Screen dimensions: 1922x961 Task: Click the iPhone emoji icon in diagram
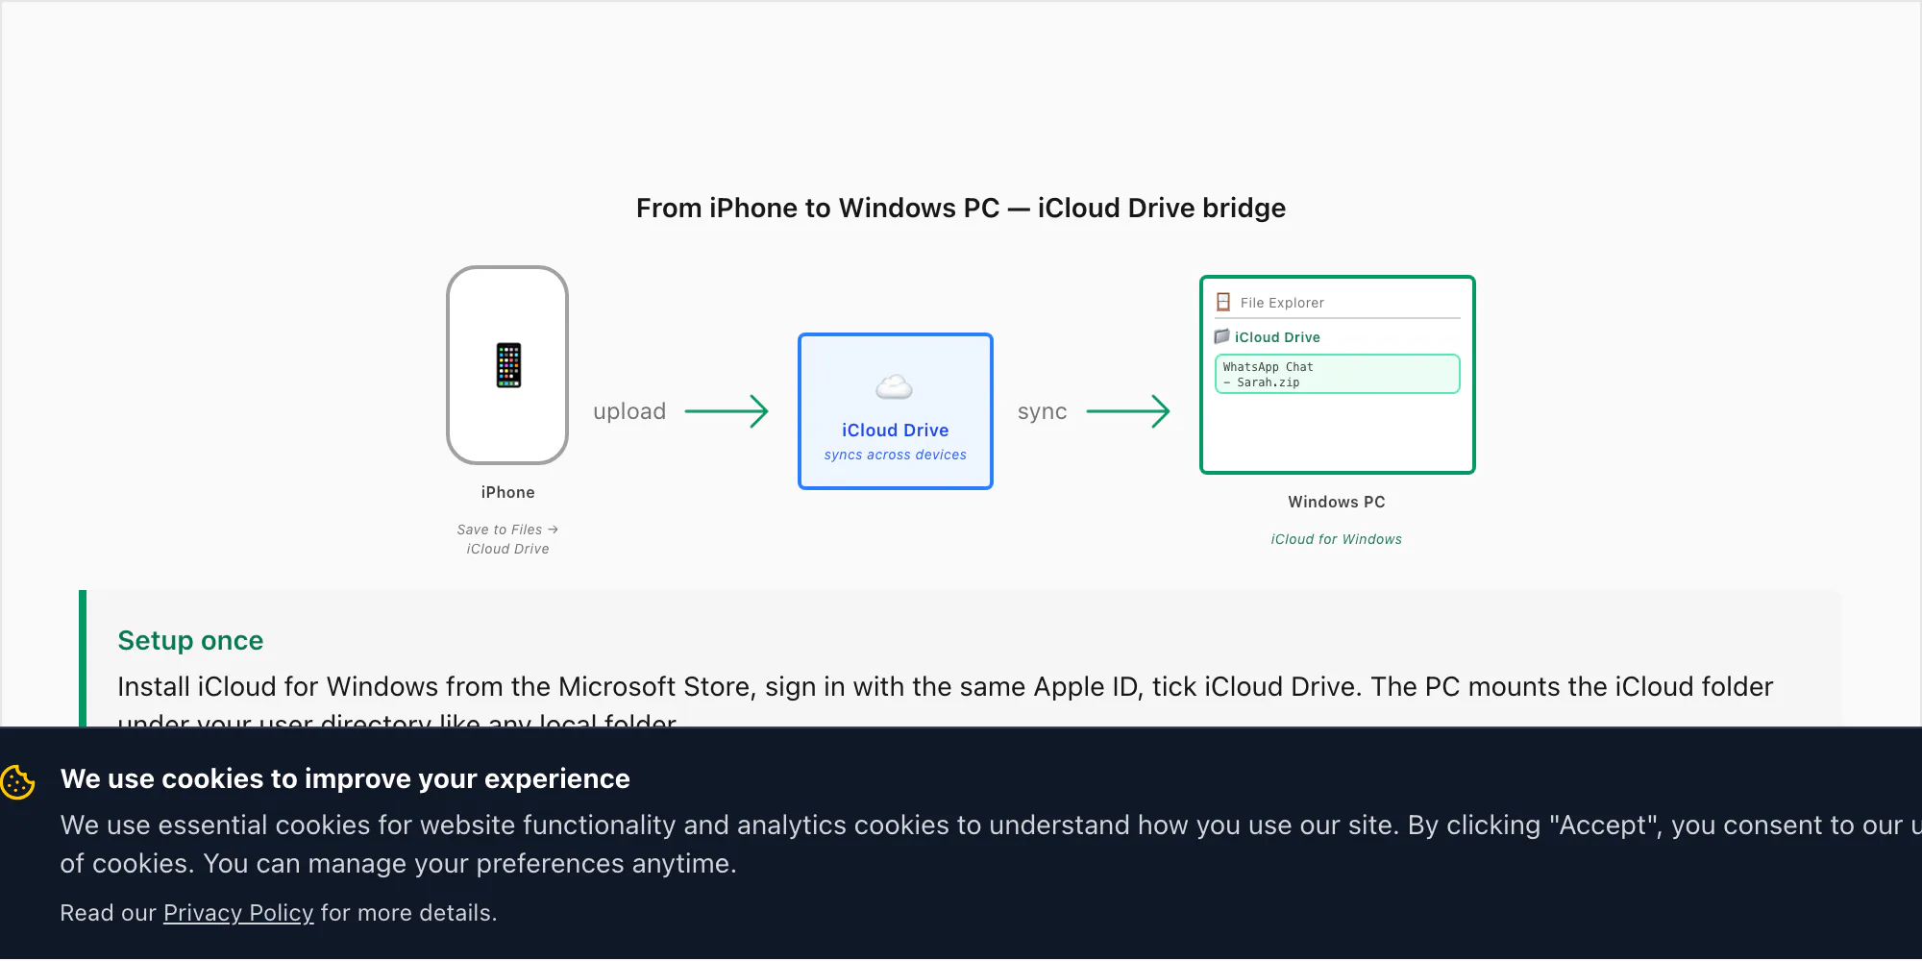508,365
